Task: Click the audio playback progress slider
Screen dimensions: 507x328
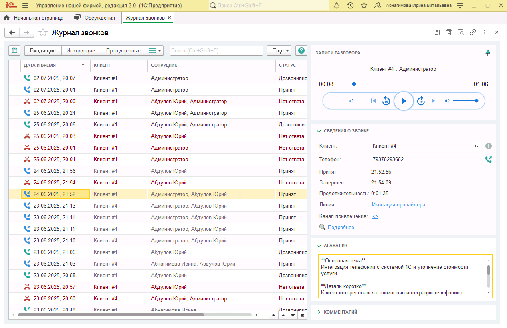Action: click(403, 84)
